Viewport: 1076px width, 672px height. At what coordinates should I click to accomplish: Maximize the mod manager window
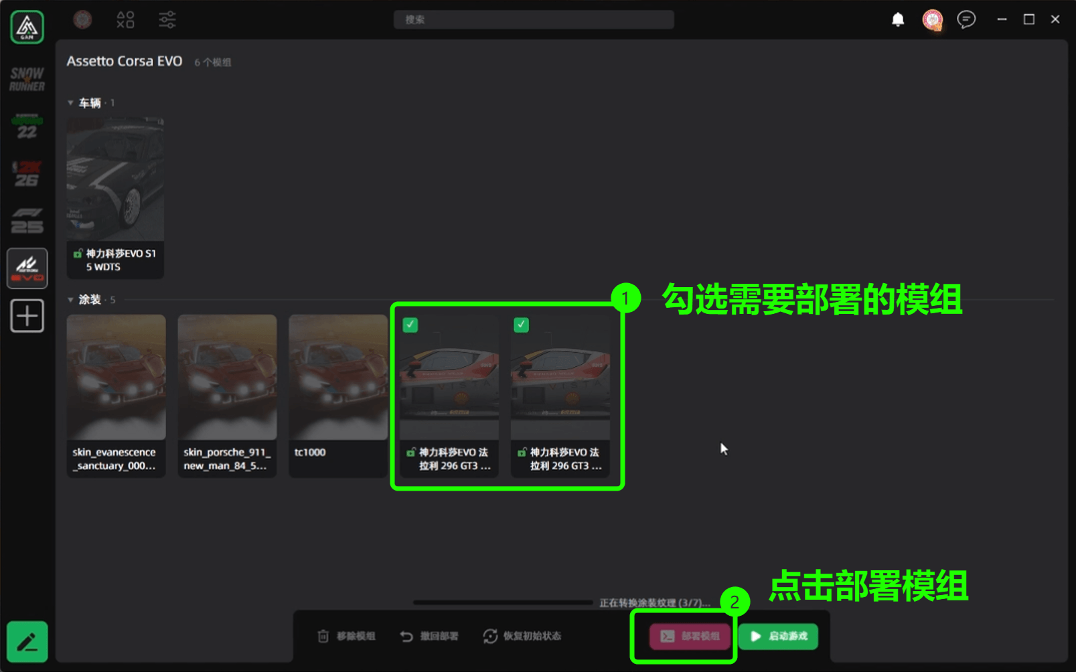(1029, 19)
